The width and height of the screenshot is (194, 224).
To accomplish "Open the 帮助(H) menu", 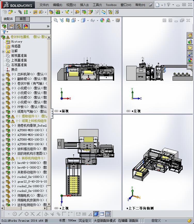I will click(140, 5).
